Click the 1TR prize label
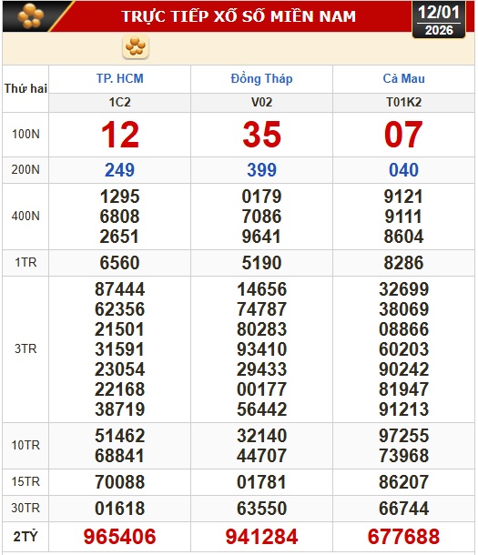 tap(25, 263)
